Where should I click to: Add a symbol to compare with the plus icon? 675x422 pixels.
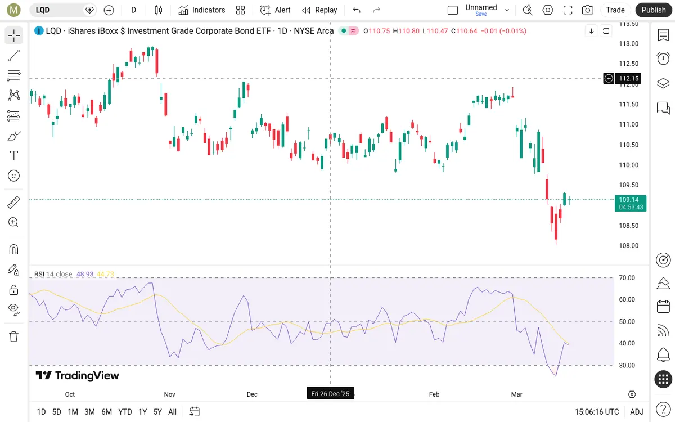point(109,10)
